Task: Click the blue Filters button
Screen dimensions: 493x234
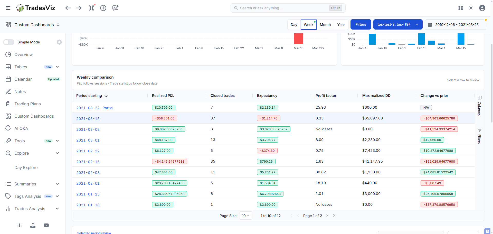Action: (361, 24)
